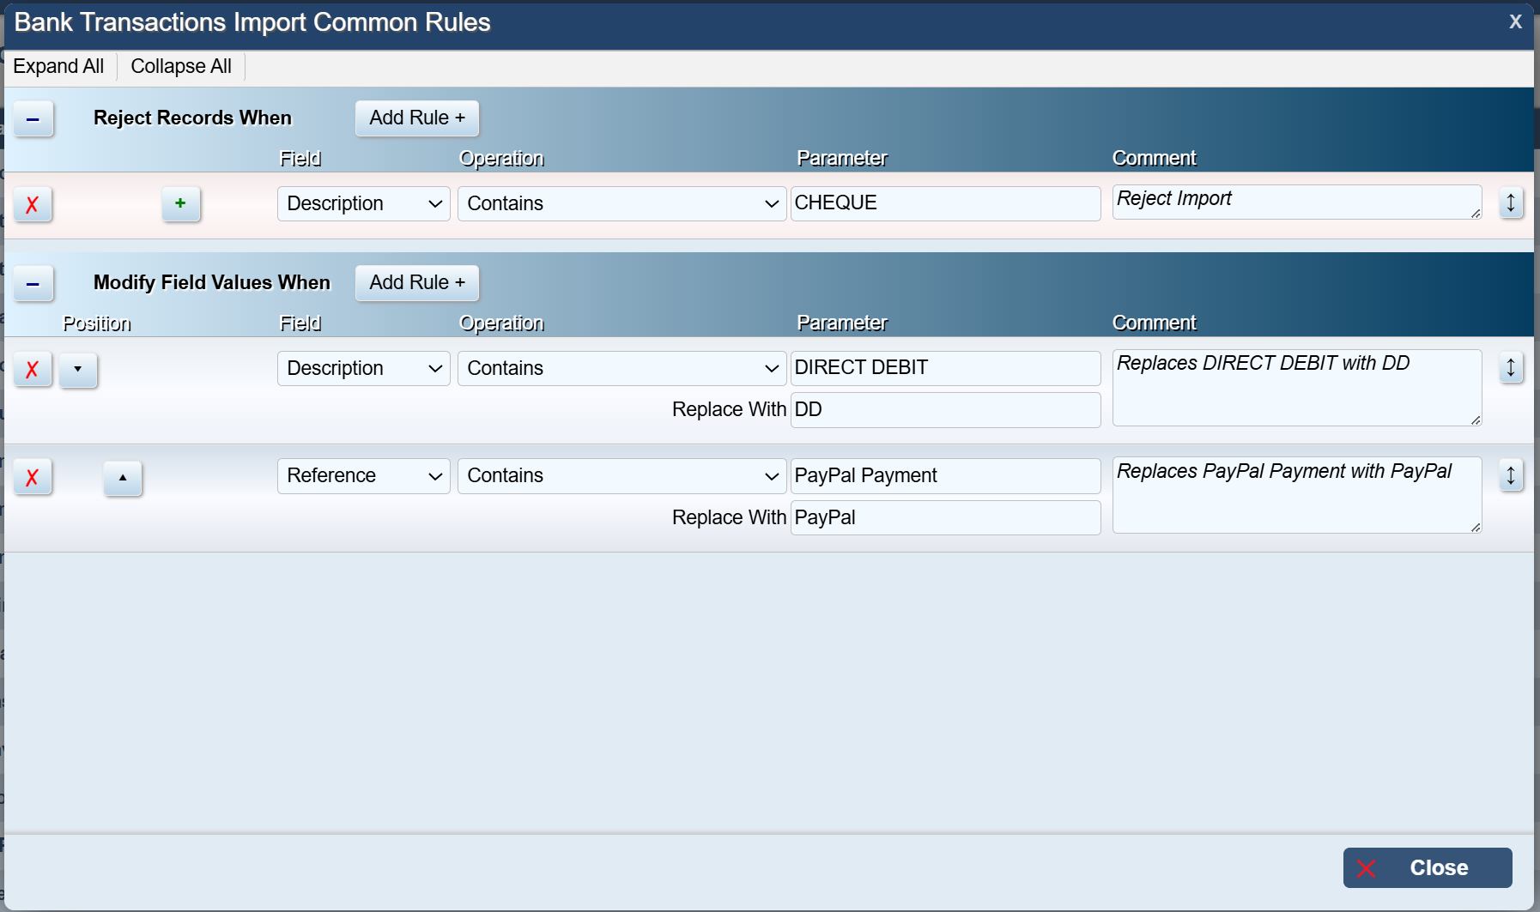Open Operation dropdown for DIRECT DEBIT rule
This screenshot has height=912, width=1540.
(621, 368)
